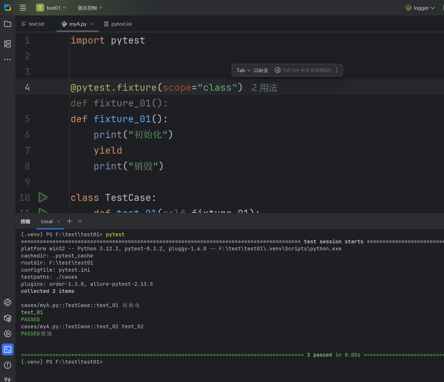This screenshot has height=382, width=444.
Task: Place cursor on 'import pytest' line
Action: pos(108,40)
